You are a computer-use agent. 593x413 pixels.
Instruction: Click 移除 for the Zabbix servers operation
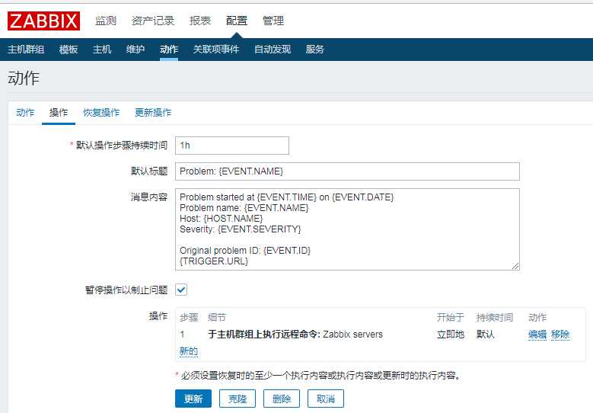click(x=560, y=335)
